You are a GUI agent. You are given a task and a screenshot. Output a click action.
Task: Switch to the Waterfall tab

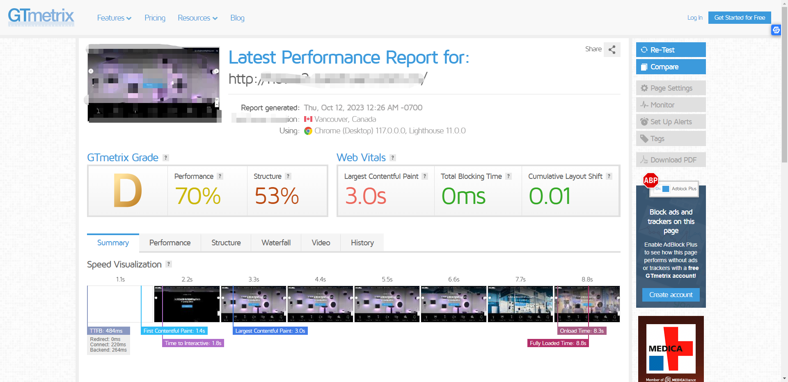click(276, 243)
